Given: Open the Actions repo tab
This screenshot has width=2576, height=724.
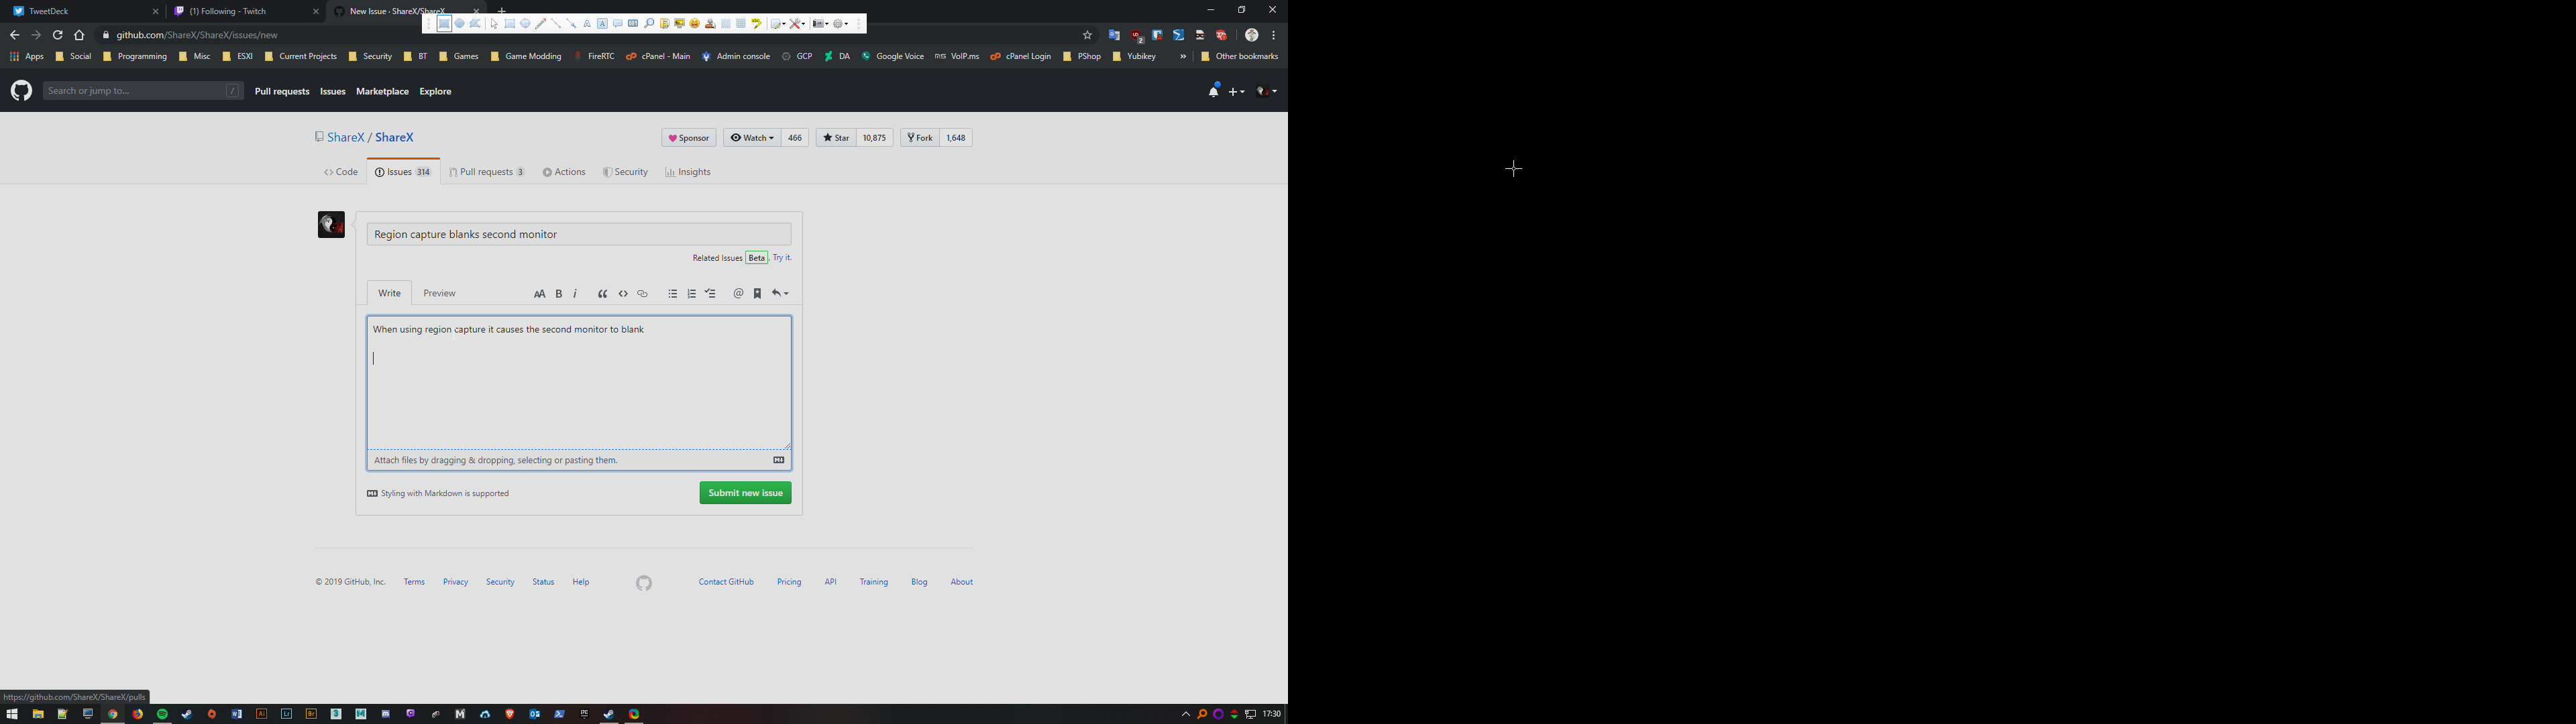Looking at the screenshot, I should point(564,172).
